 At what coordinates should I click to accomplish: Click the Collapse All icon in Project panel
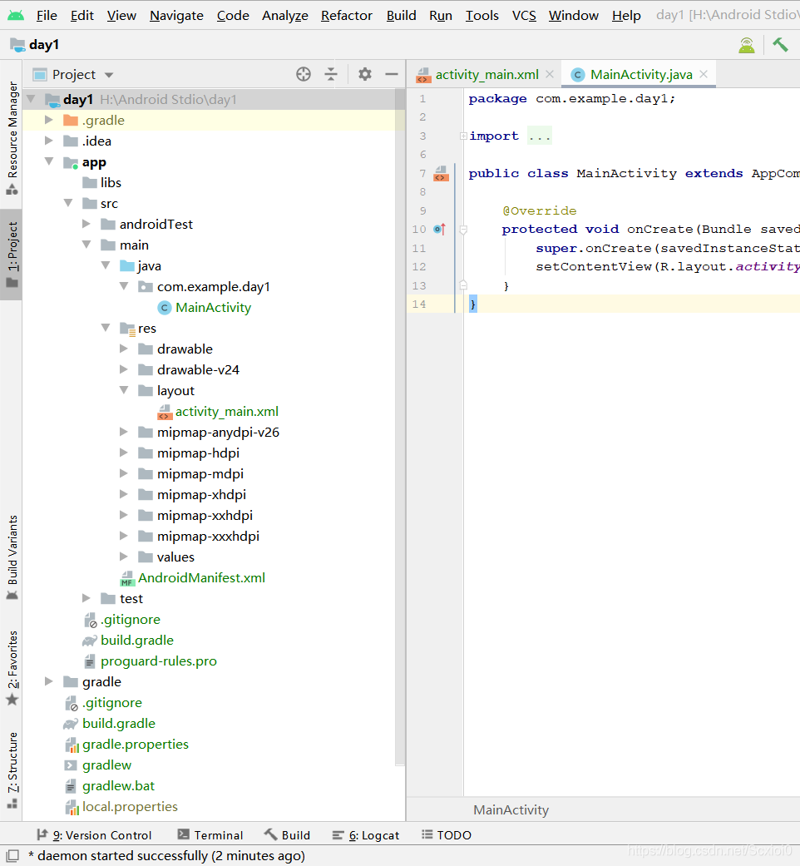(x=331, y=74)
